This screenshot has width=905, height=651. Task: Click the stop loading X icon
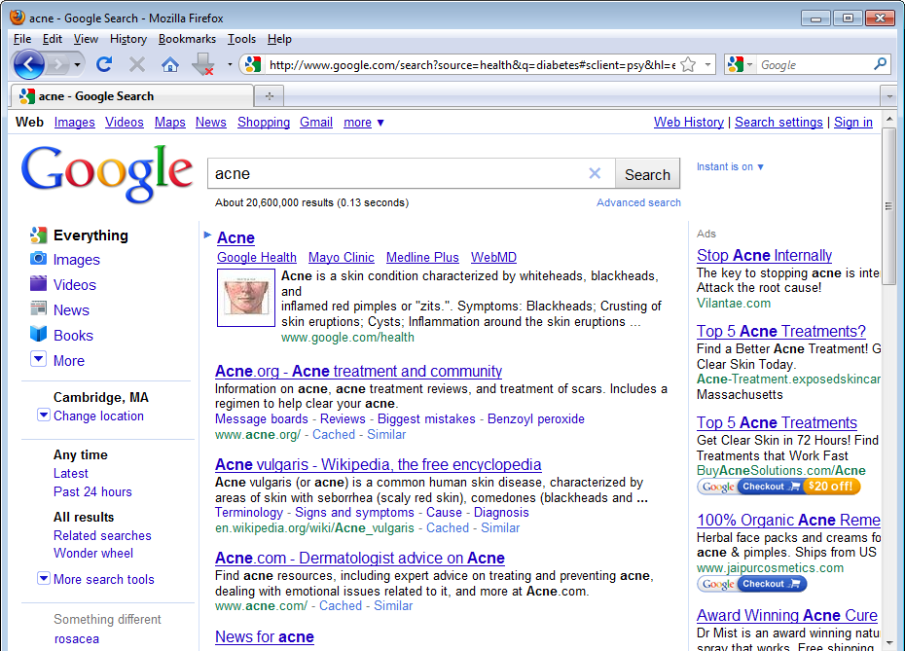[137, 64]
